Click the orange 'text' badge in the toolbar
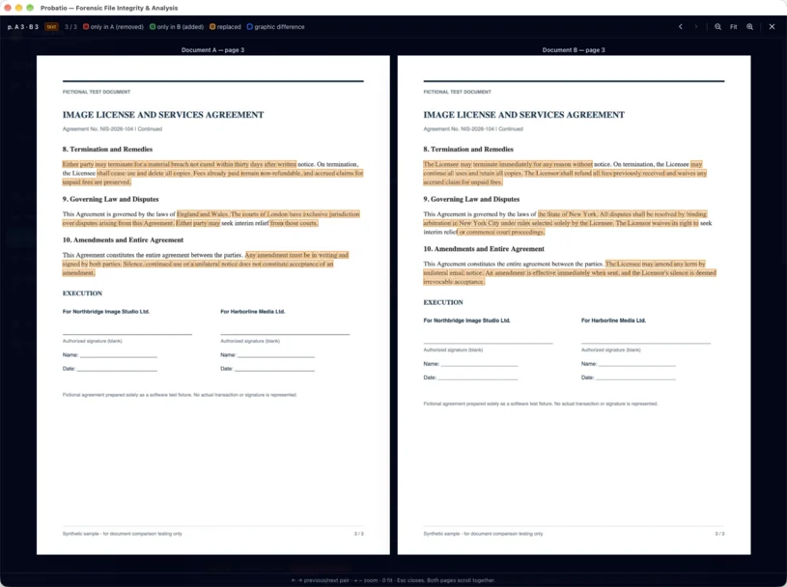Viewport: 787px width, 587px height. (x=51, y=27)
